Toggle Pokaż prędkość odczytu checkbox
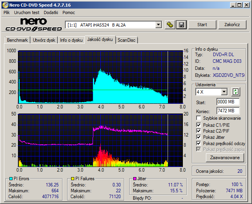Screen dimensions: 252x204 point(198,143)
